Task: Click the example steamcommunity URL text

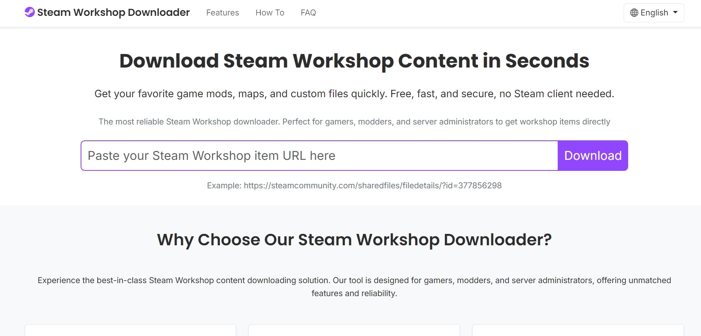Action: tap(372, 185)
